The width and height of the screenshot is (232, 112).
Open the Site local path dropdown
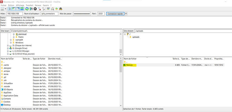click(121, 31)
